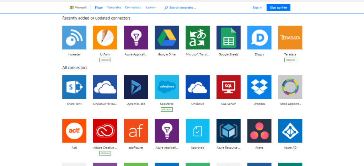Click the Inoreader label text

pos(74,54)
